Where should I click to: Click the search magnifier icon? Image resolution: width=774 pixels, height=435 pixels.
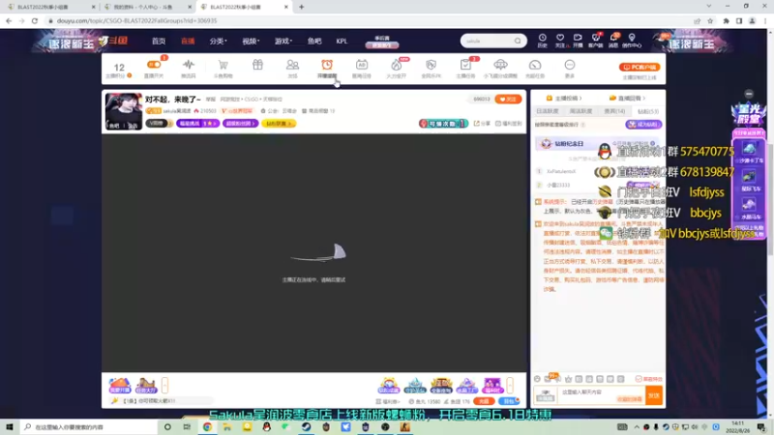(518, 41)
